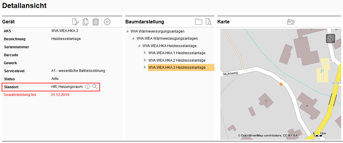Open the Gerät settings gear
Viewport: 343px width, 143px height.
click(x=107, y=22)
